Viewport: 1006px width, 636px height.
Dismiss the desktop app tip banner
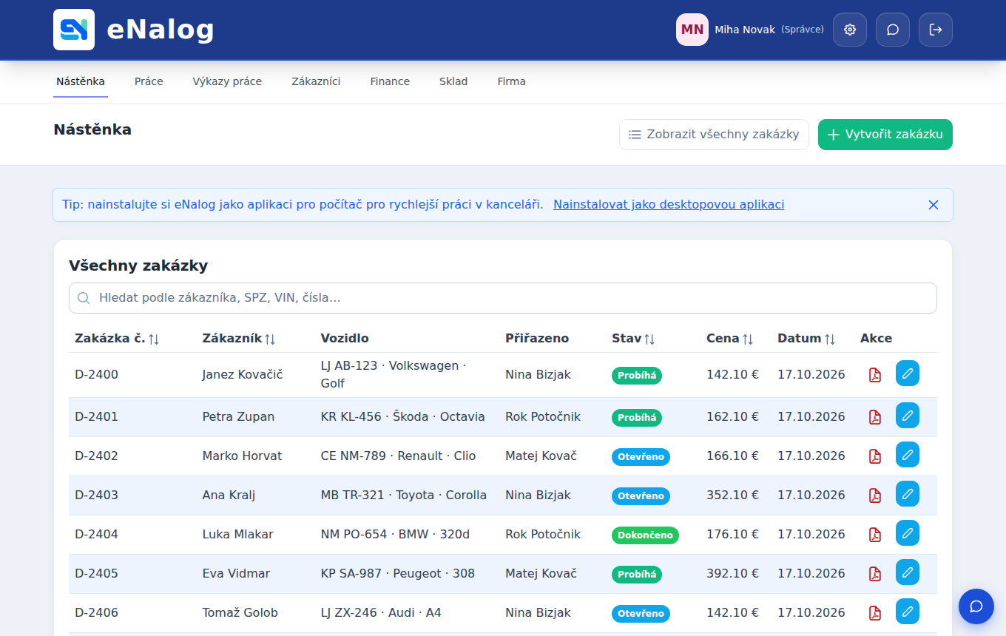click(x=934, y=205)
